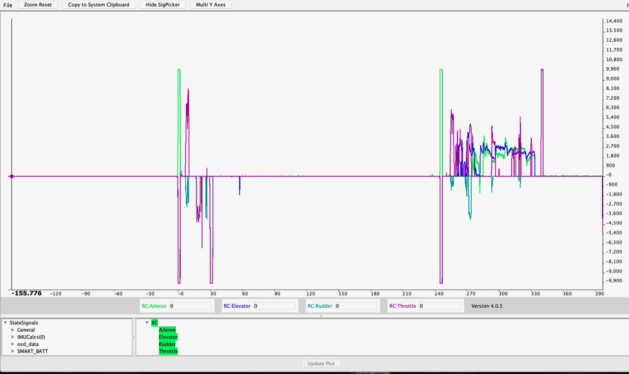This screenshot has width=629, height=374.
Task: Click the split-pane divider handle between tree panels
Action: point(134,337)
